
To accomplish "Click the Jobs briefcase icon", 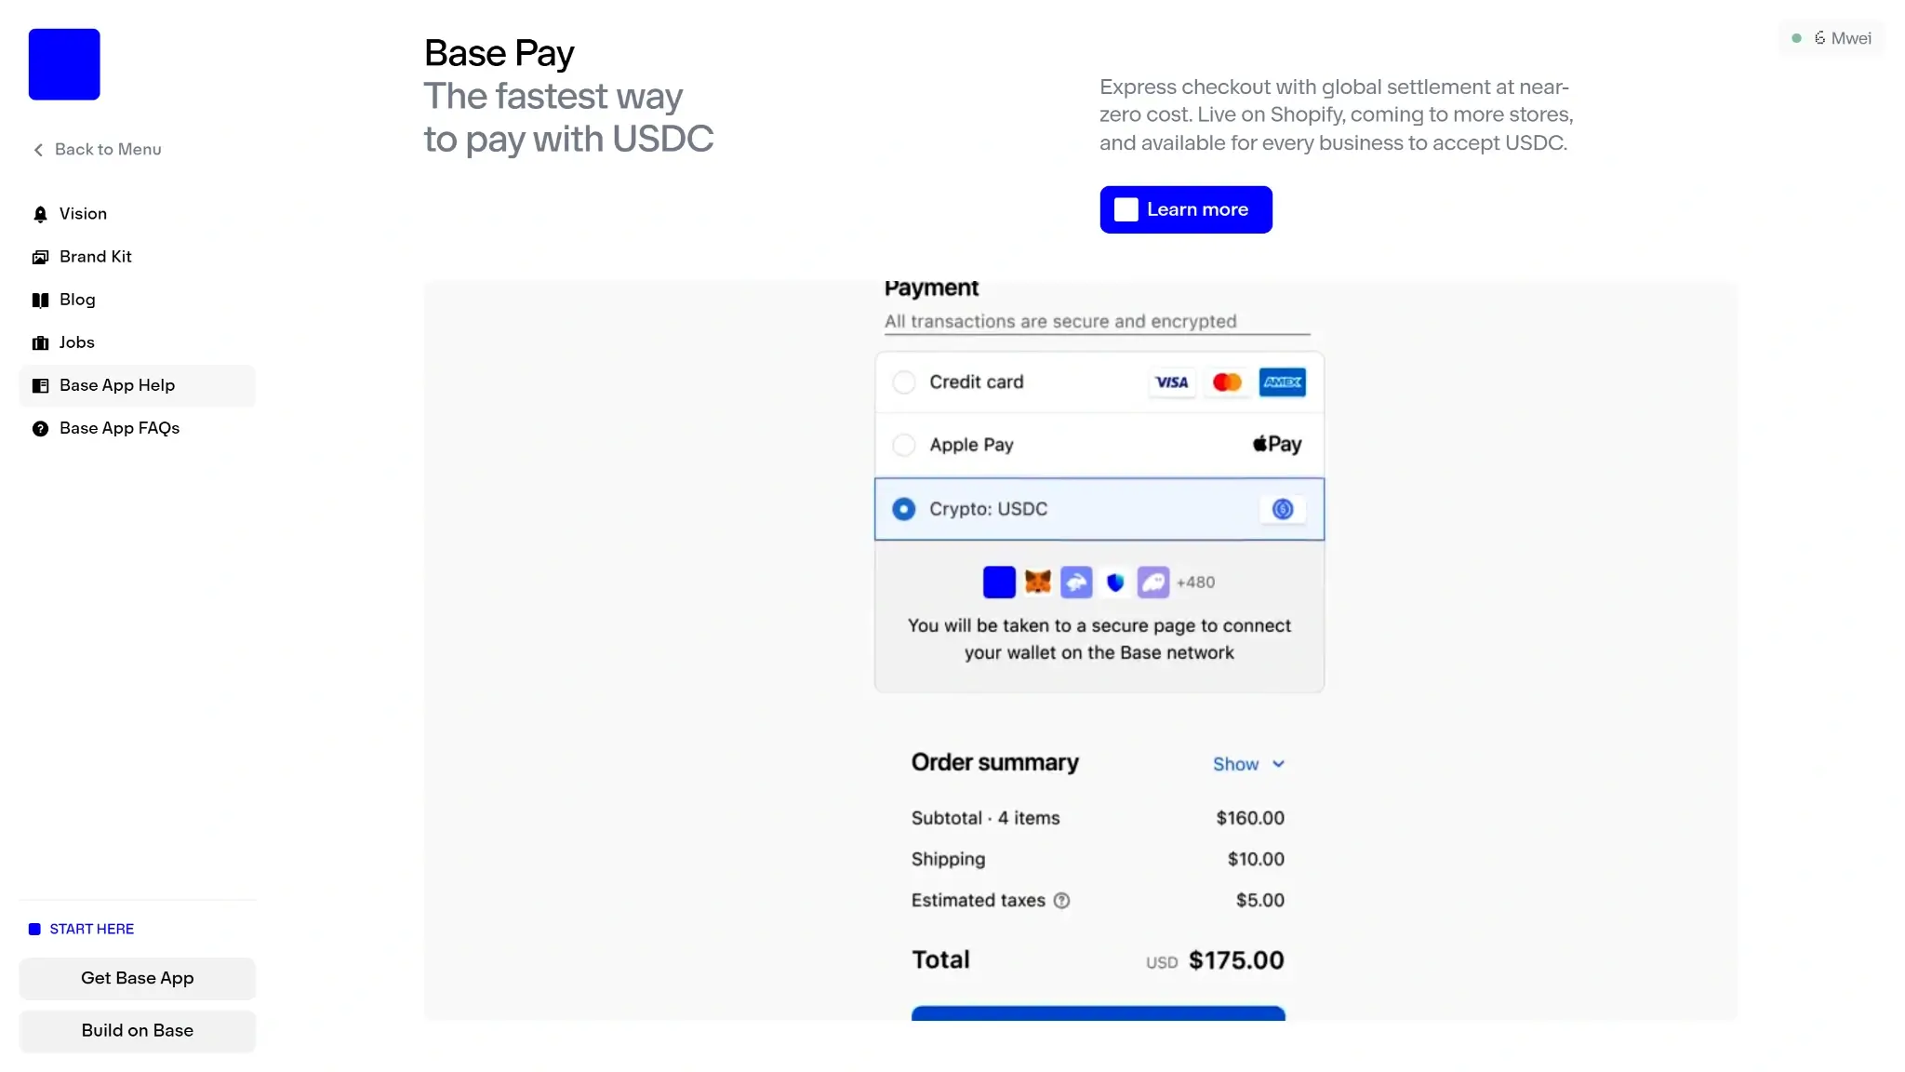I will [x=40, y=342].
